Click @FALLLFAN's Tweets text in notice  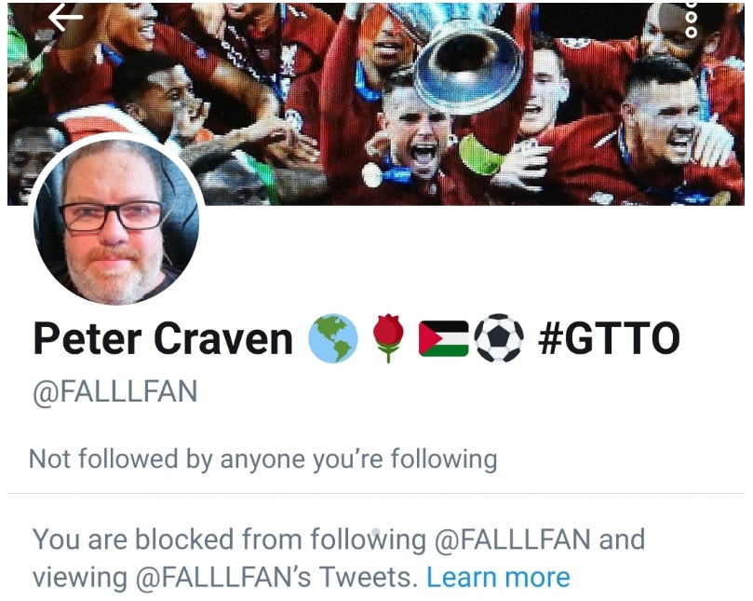pos(275,577)
